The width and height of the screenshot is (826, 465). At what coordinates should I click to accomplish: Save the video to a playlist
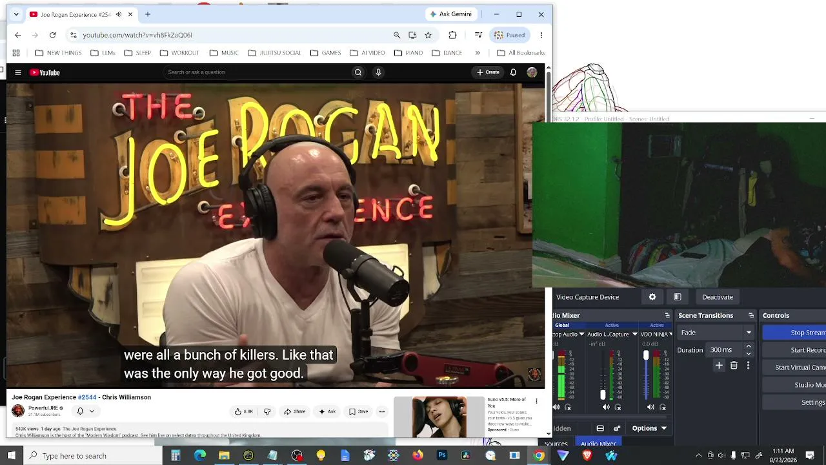click(358, 411)
